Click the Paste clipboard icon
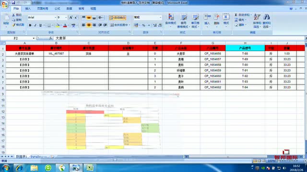 pos(6,18)
